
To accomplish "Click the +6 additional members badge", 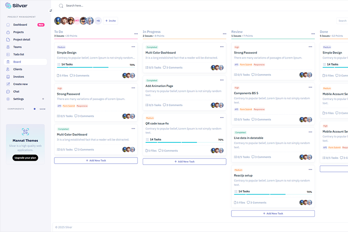I will [98, 20].
